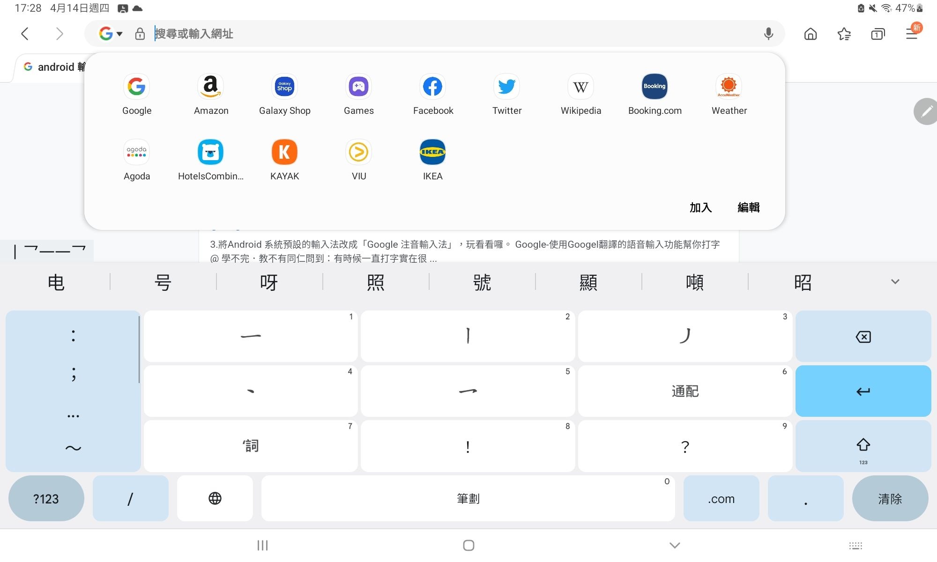
Task: Open the Galaxy Shop shortcut
Action: pyautogui.click(x=284, y=95)
